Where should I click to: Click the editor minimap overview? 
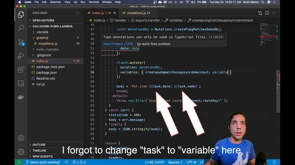[x=268, y=35]
